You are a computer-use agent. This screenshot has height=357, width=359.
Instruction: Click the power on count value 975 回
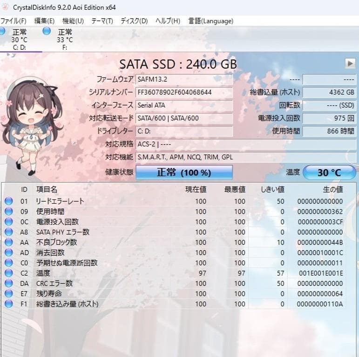(329, 118)
